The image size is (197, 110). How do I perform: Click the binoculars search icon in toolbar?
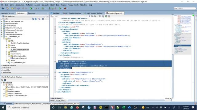[3, 8]
